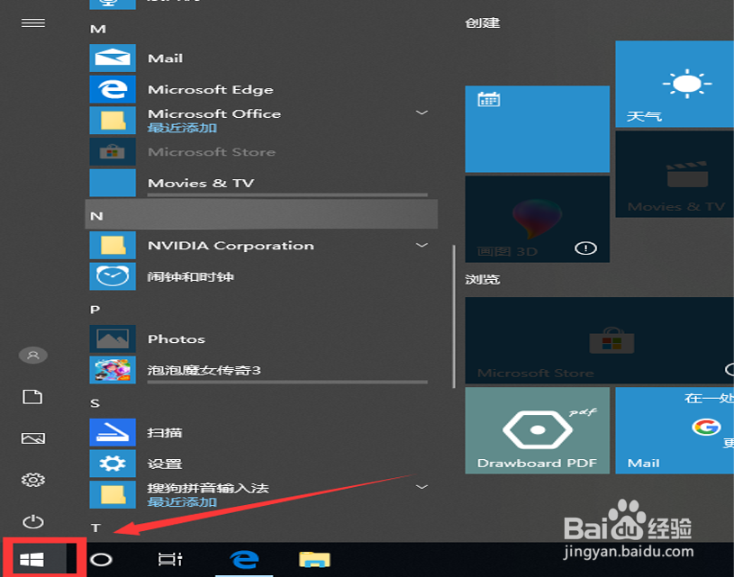The height and width of the screenshot is (577, 734).
Task: Click the letter T group header
Action: coord(96,528)
